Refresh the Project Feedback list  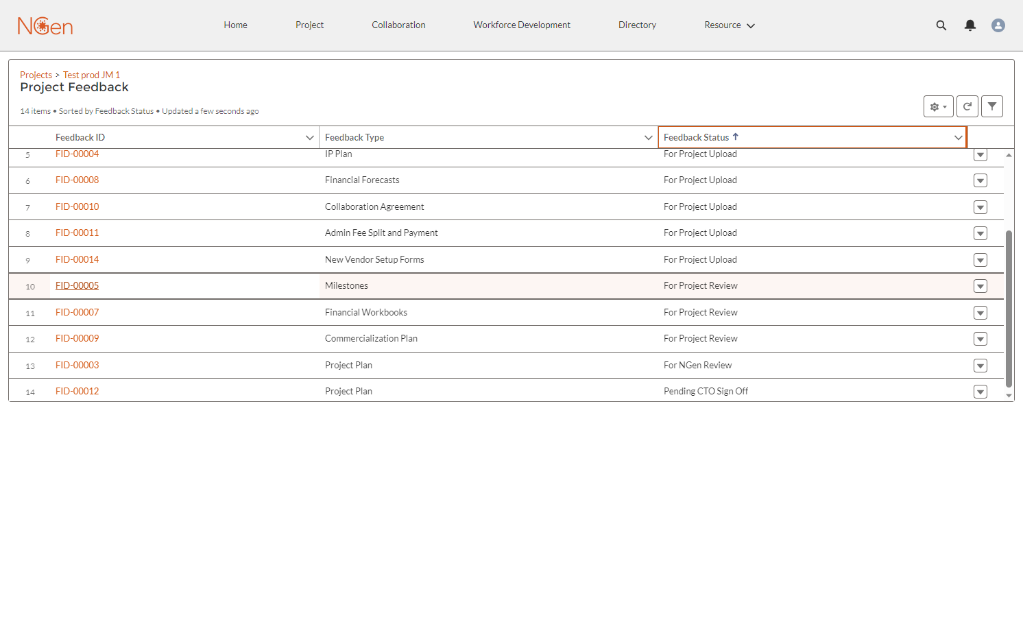967,106
